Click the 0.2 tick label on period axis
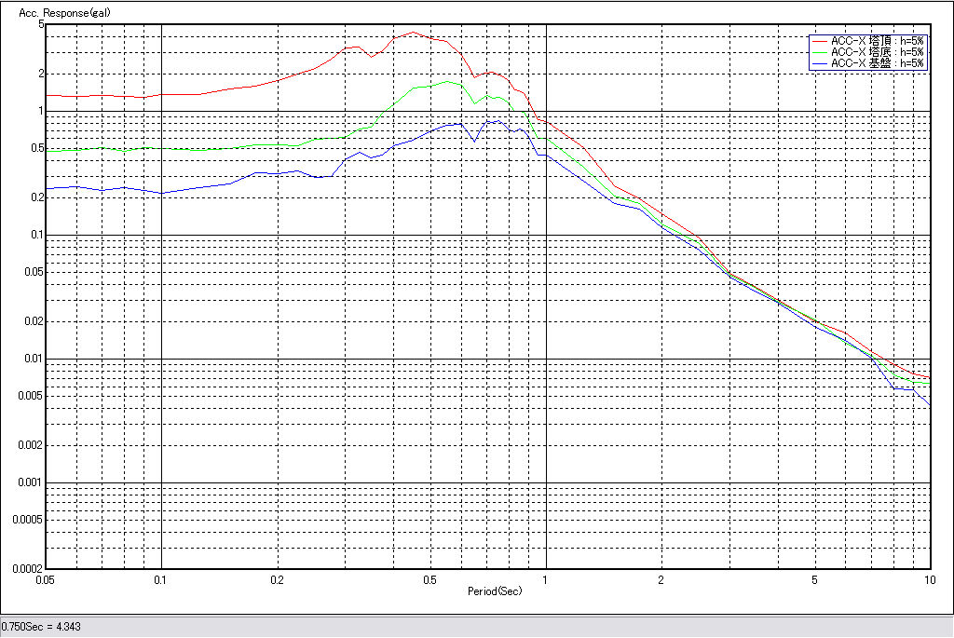 277,579
